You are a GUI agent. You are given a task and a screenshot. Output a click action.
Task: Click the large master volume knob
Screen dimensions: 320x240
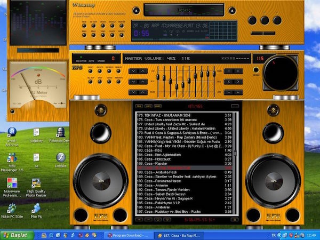click(280, 73)
